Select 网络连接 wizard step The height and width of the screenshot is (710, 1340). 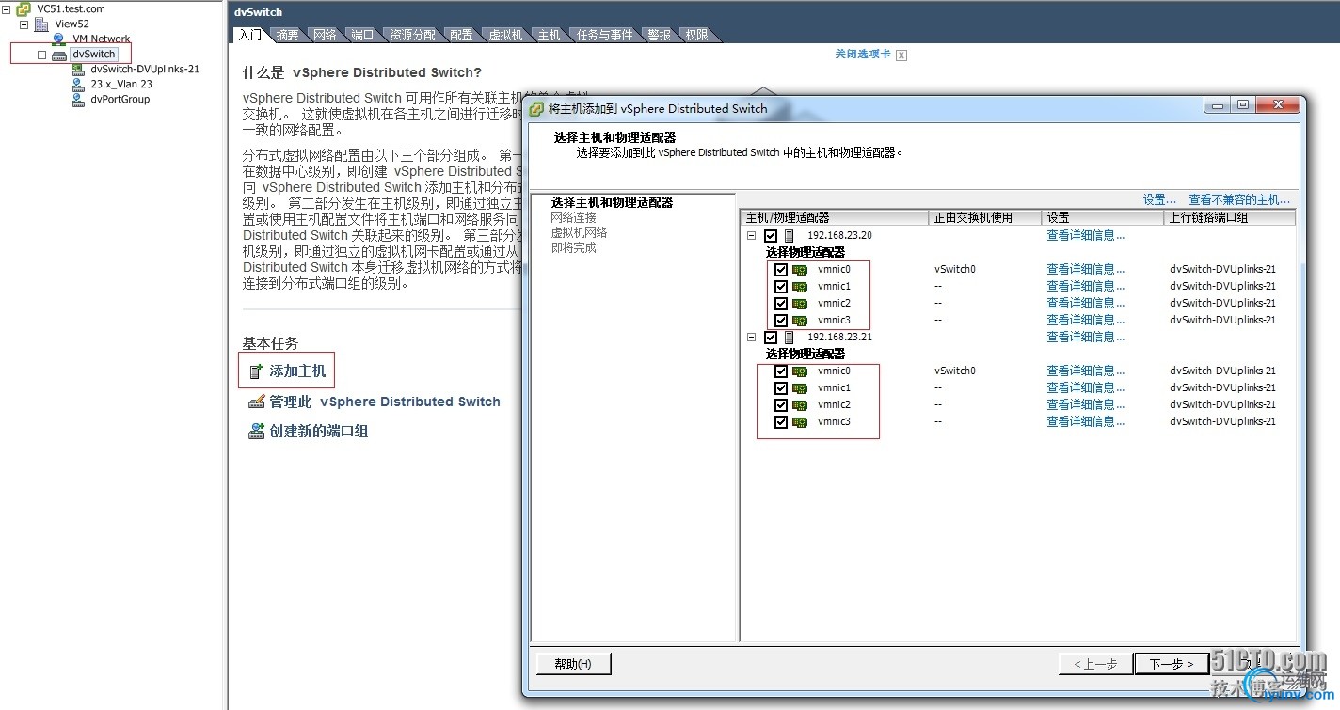(x=573, y=217)
